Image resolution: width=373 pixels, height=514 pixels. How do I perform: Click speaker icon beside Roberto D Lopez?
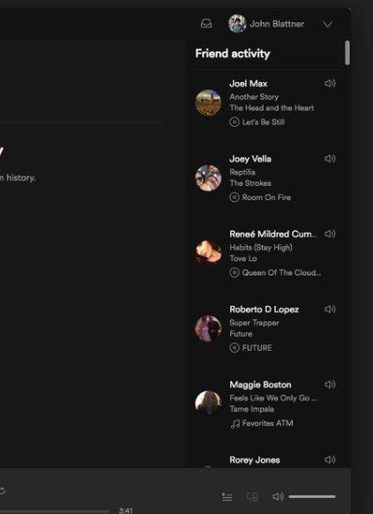(330, 309)
